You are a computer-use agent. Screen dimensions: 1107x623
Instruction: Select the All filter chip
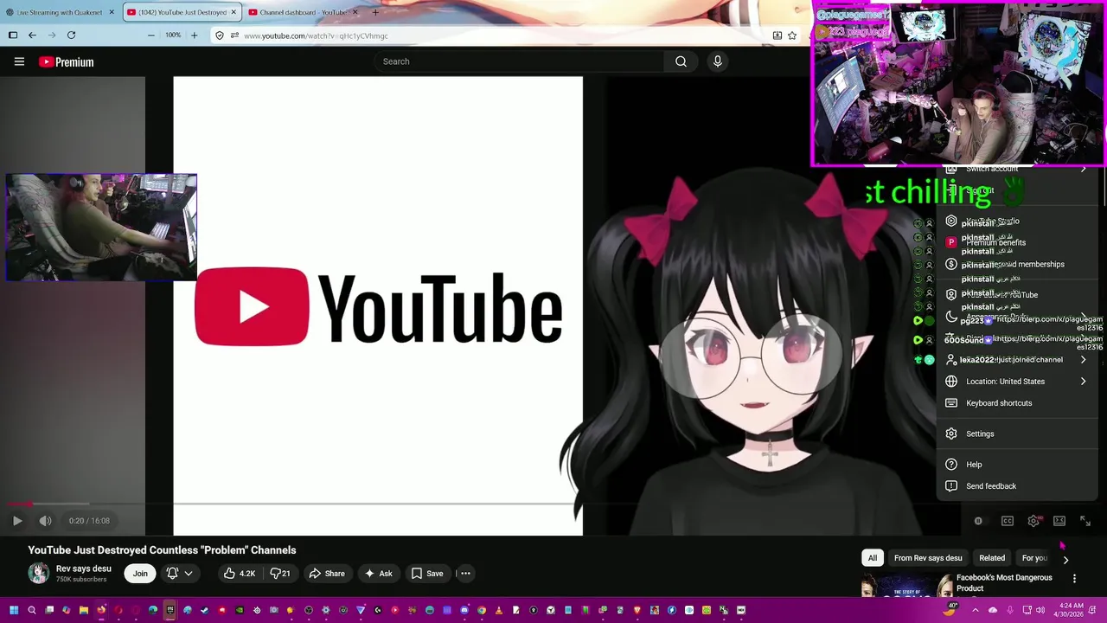pyautogui.click(x=873, y=558)
